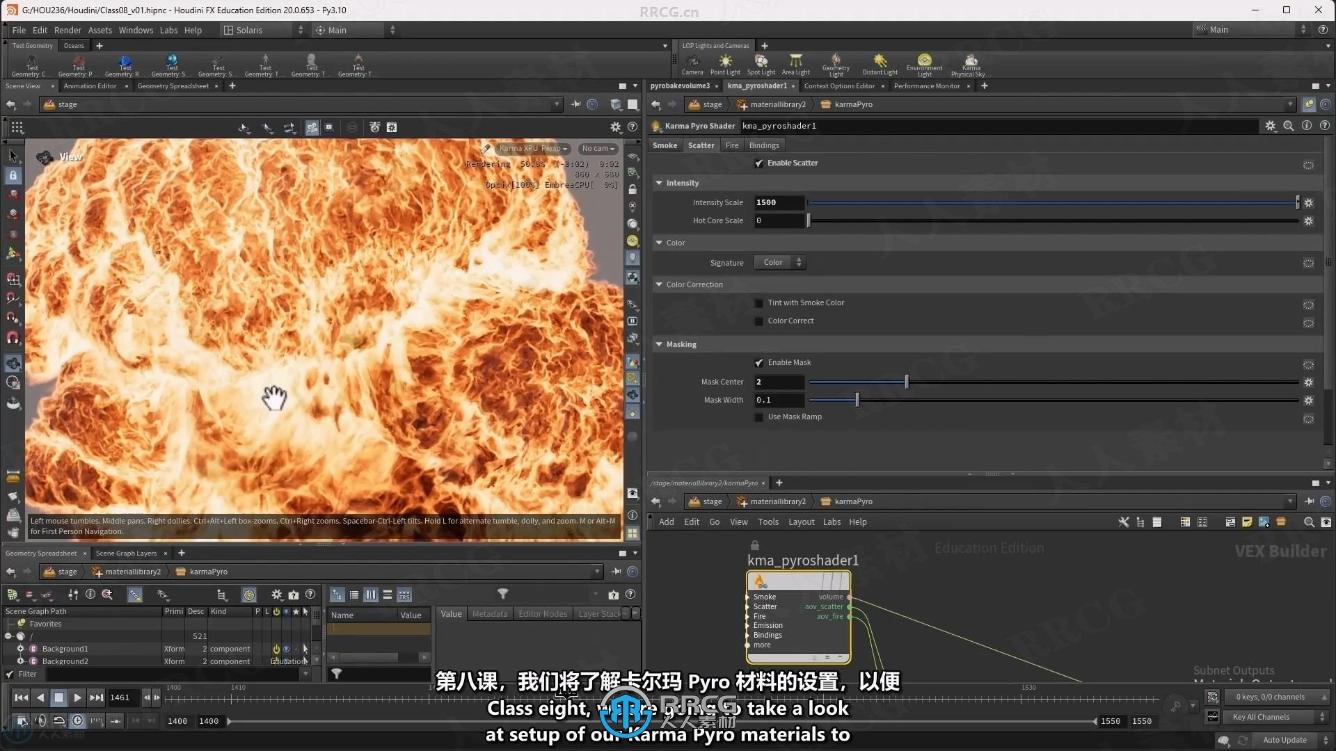Stop timeline playback
This screenshot has height=751, width=1336.
(x=59, y=697)
